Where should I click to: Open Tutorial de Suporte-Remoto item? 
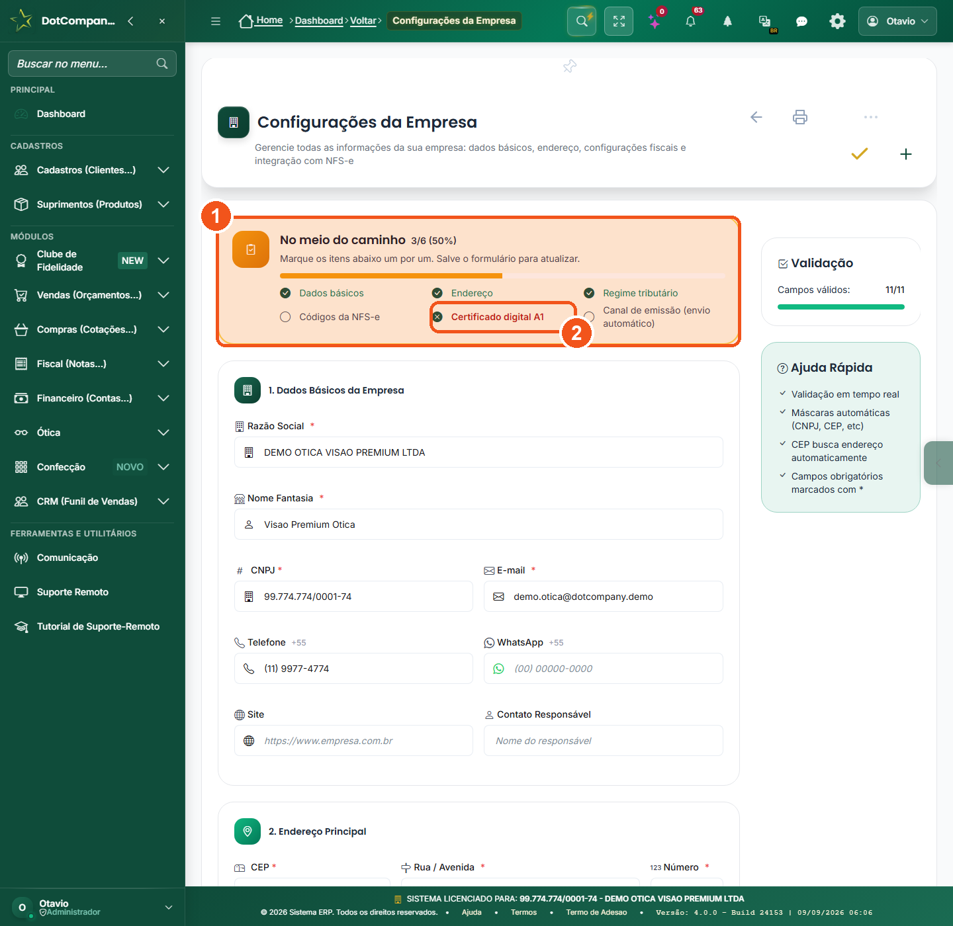(x=93, y=626)
